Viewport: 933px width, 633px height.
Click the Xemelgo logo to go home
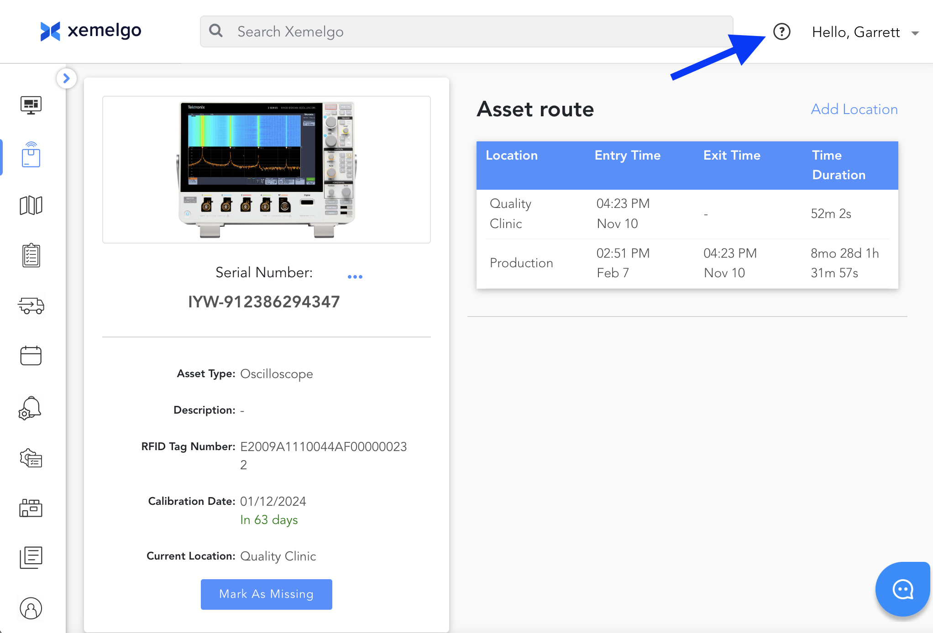pos(91,31)
